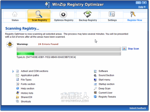Open the Help dropdown at top right
Viewport: 150px width, 112px height.
(142, 7)
